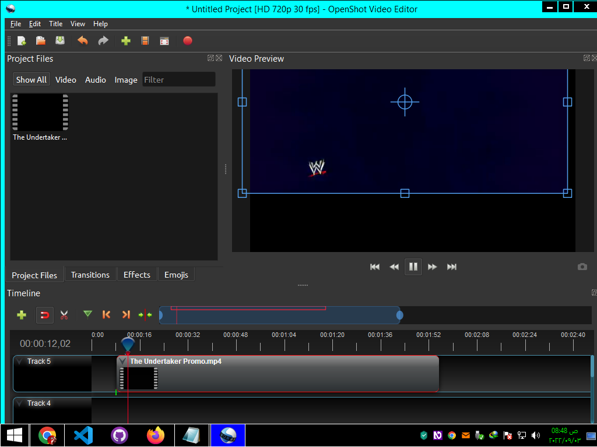Show All project files filter

click(x=31, y=80)
